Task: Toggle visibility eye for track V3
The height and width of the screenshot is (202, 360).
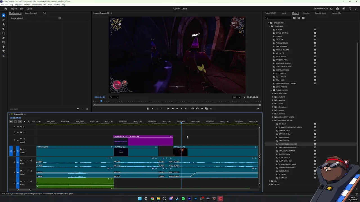Action: [24, 132]
